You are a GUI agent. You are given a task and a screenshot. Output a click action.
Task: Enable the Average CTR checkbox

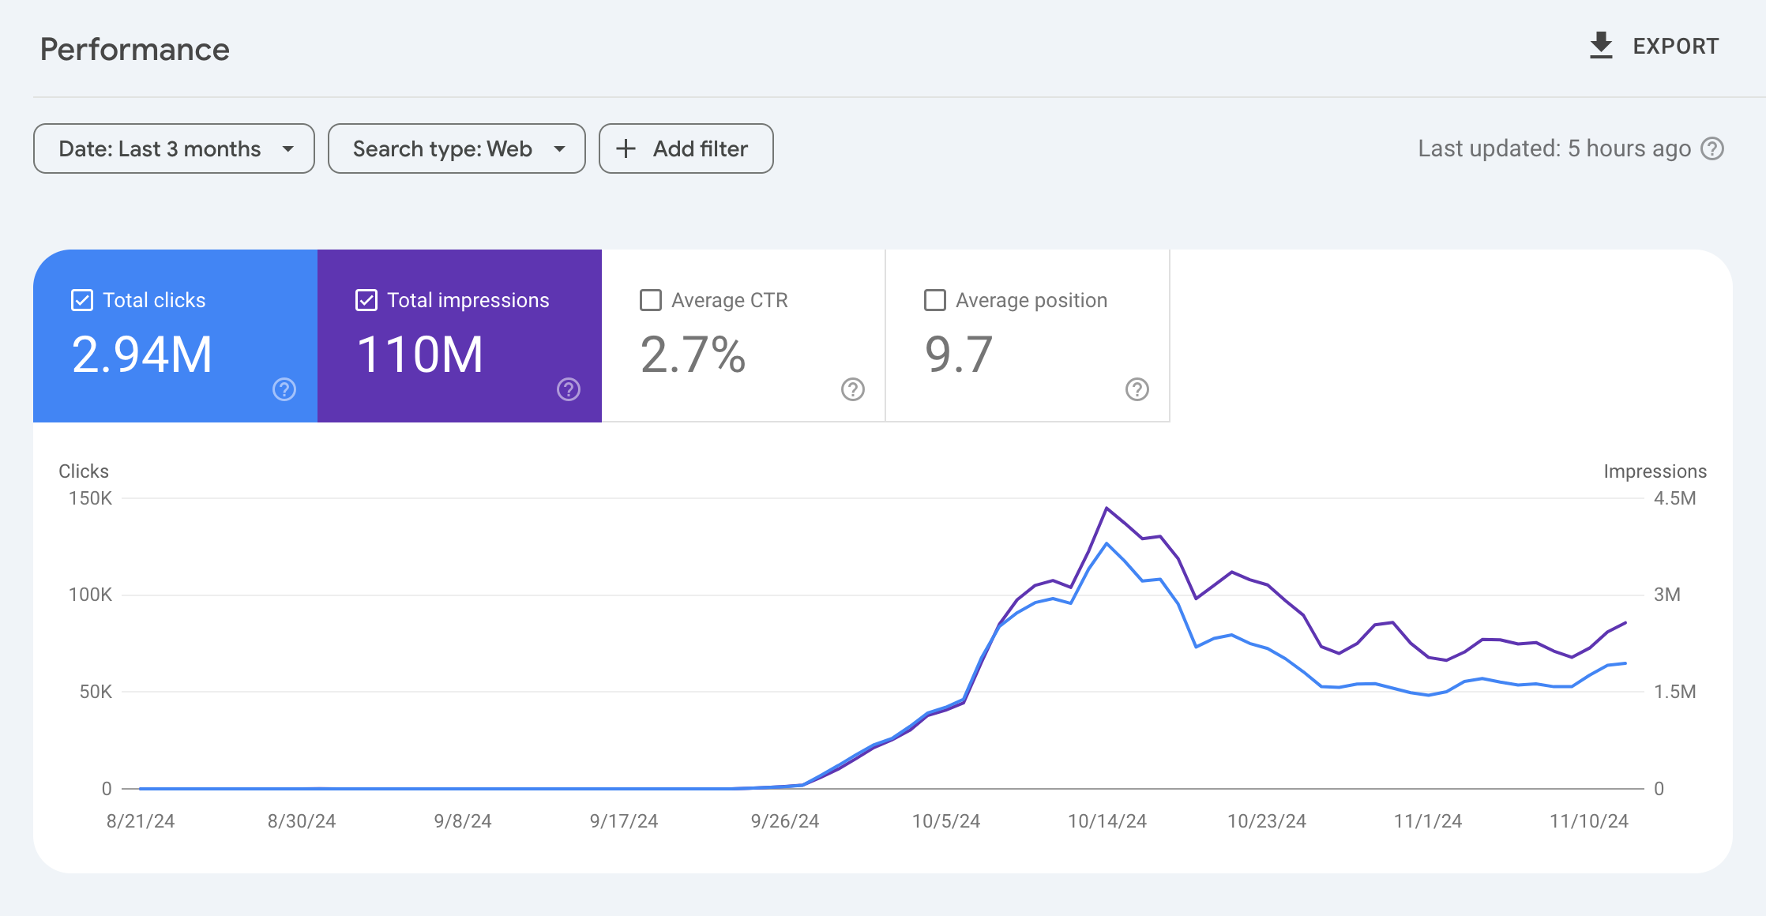coord(651,300)
